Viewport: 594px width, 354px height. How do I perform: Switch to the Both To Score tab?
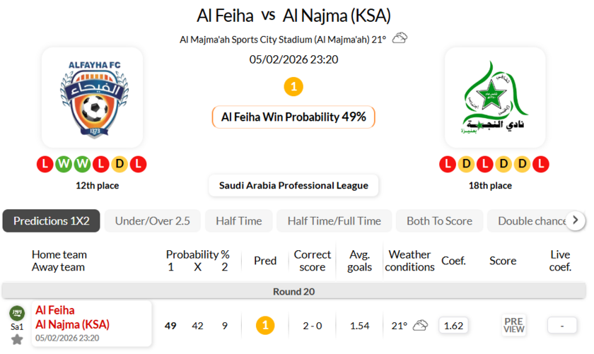click(439, 221)
